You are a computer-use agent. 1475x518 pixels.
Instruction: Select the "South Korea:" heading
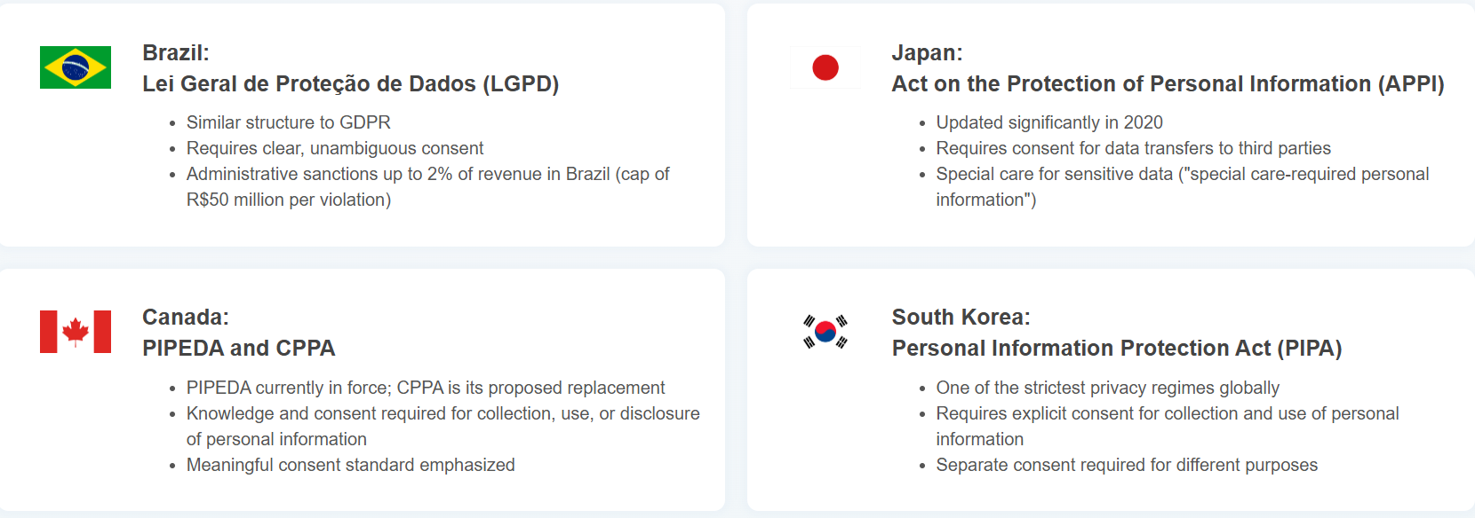961,318
